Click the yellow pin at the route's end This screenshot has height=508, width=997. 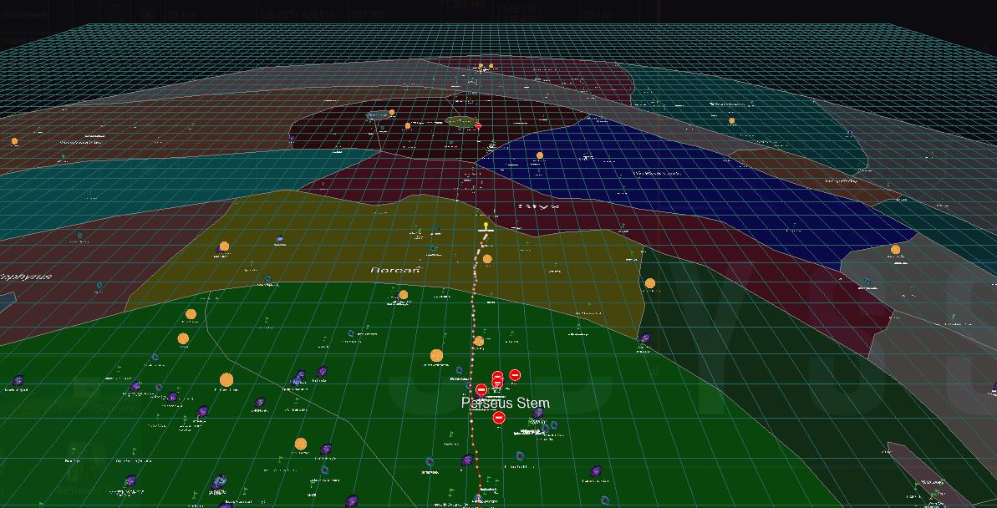[486, 225]
